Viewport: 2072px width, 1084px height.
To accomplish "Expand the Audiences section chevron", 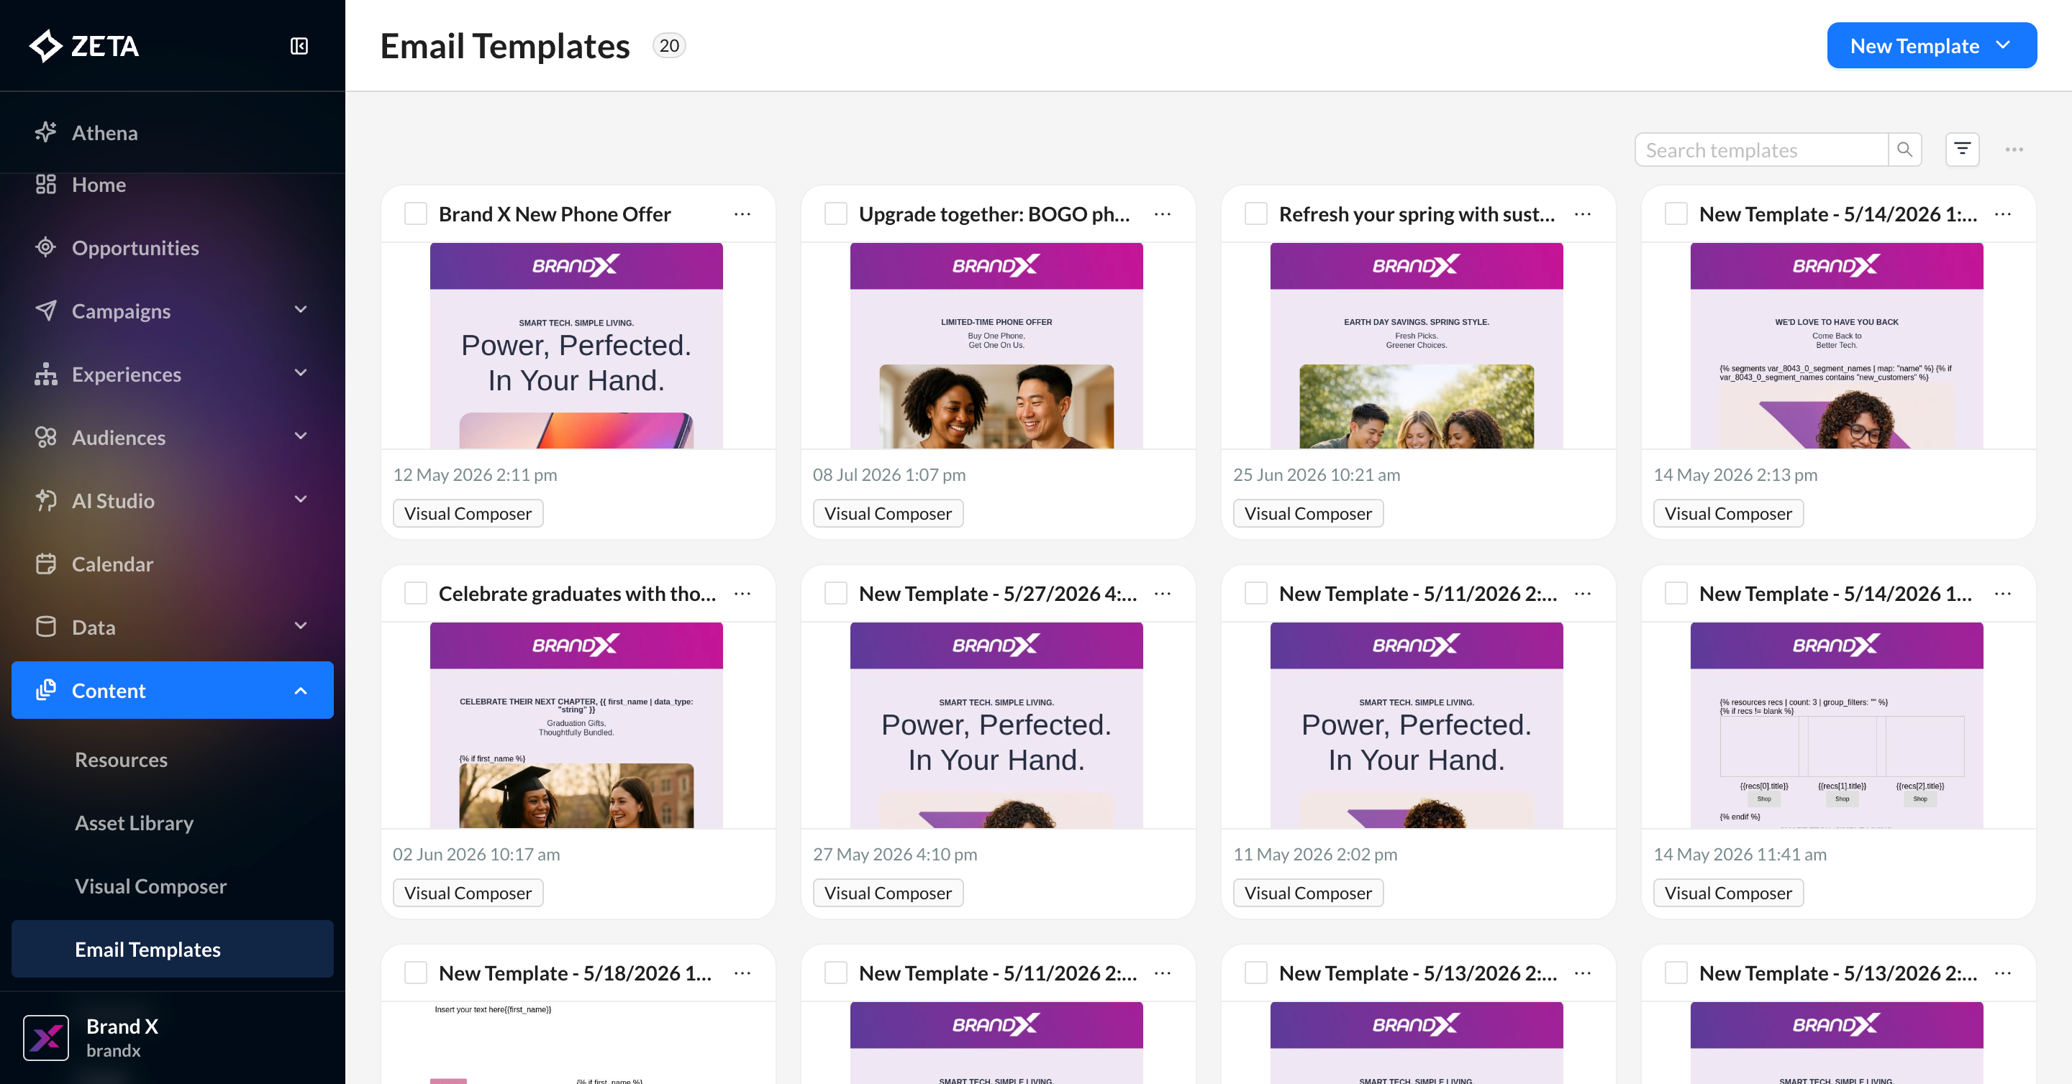I will (x=301, y=436).
